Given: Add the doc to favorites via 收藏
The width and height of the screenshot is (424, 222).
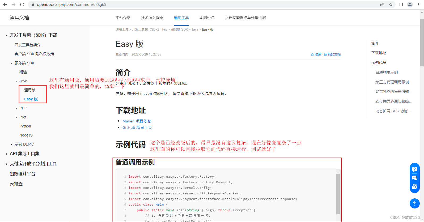Looking at the screenshot, I should (x=316, y=54).
